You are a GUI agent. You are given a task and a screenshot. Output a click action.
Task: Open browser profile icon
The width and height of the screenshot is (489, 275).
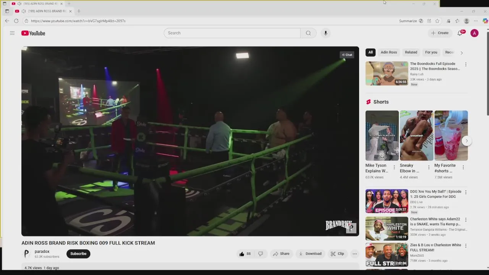point(466,21)
